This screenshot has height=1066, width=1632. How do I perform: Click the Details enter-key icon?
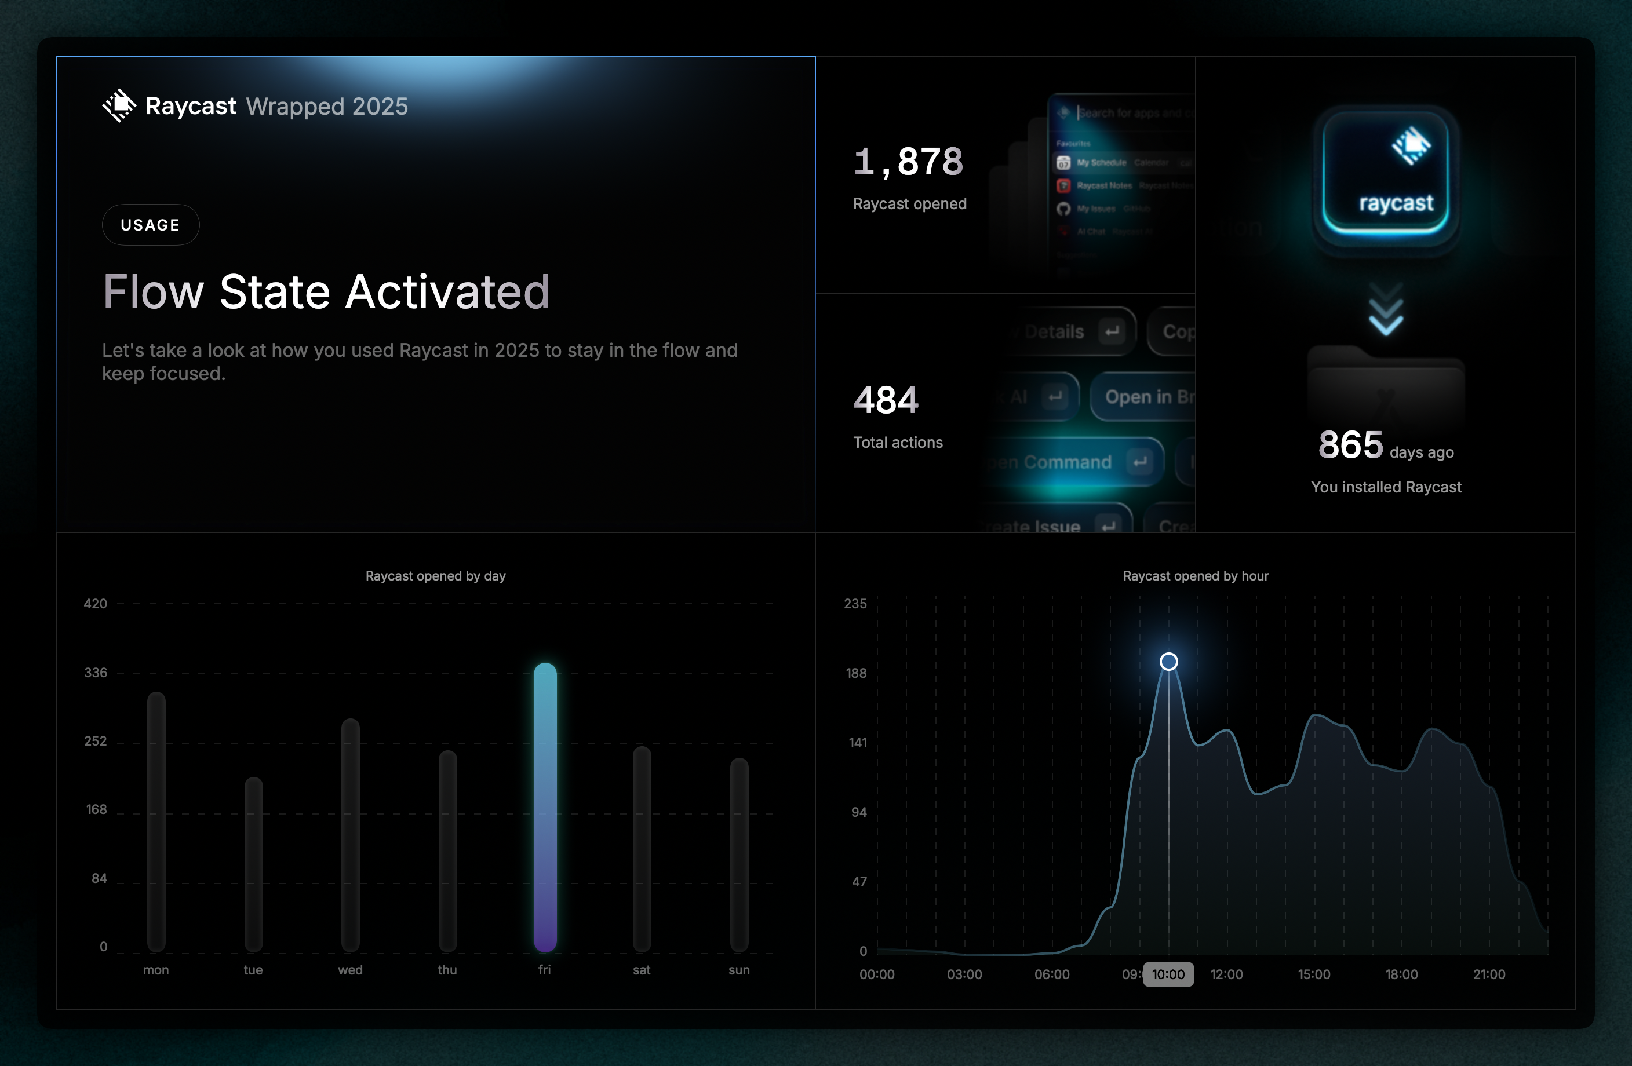tap(1112, 332)
